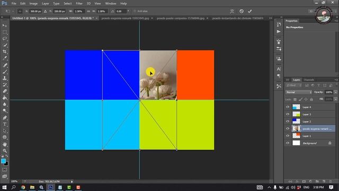
Task: Create a new group folder button
Action: 317,181
